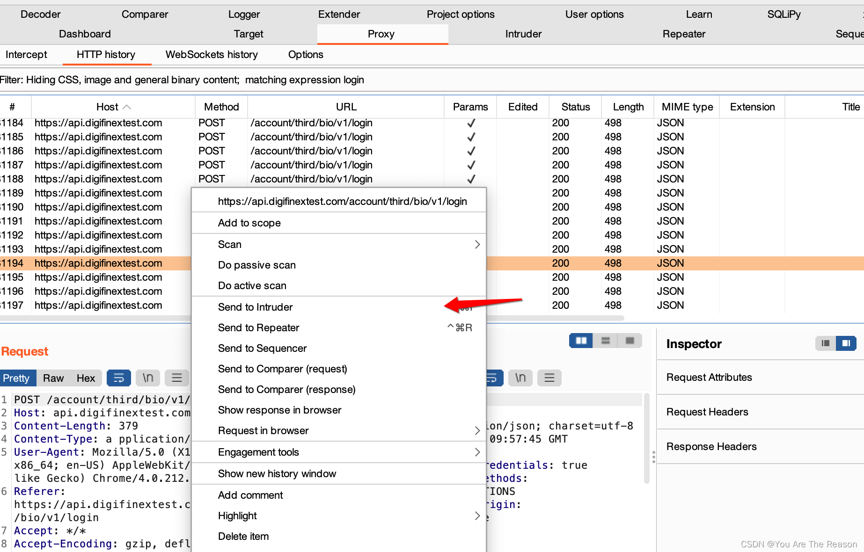The width and height of the screenshot is (864, 552).
Task: Switch to the Dashboard tab
Action: click(x=85, y=34)
